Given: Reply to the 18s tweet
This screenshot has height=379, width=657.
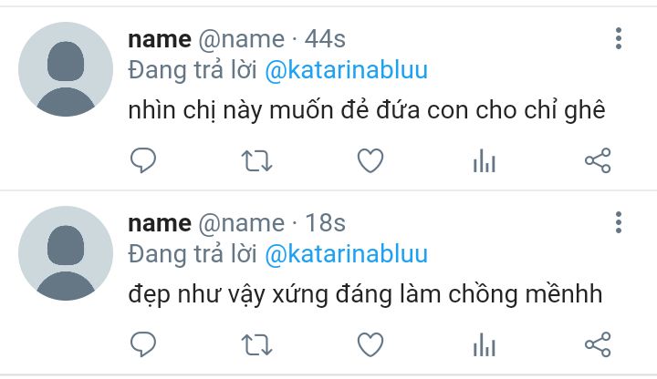Looking at the screenshot, I should (x=143, y=344).
